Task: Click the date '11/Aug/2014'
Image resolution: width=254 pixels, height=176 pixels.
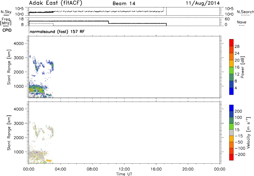Action: (203, 3)
